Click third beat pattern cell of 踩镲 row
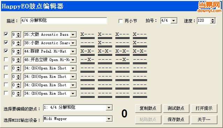The image size is (223, 128). click(122, 52)
